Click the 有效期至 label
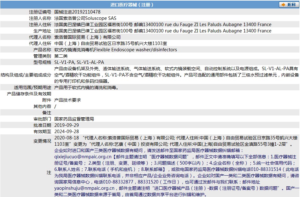The width and height of the screenshot is (300, 197). click(42, 132)
